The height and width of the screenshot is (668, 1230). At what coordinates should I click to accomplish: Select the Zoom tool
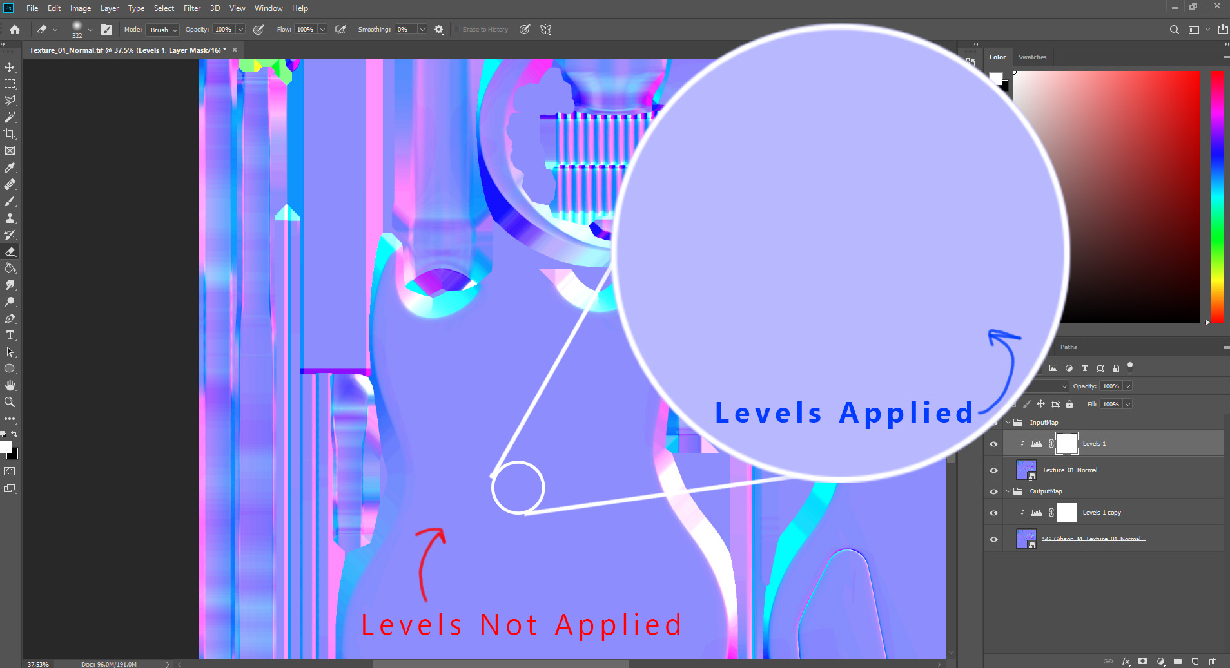click(10, 402)
